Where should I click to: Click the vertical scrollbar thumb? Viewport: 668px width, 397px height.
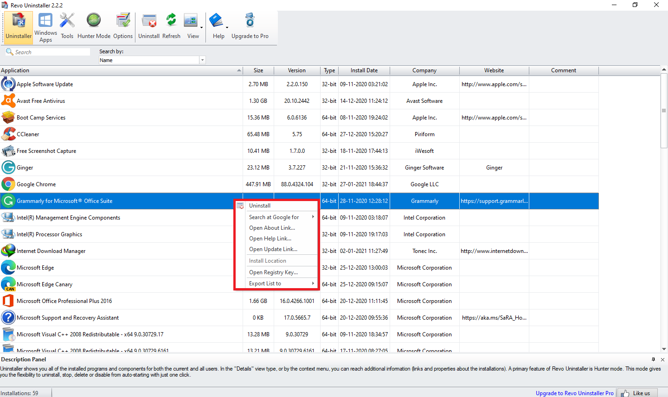pos(664,111)
